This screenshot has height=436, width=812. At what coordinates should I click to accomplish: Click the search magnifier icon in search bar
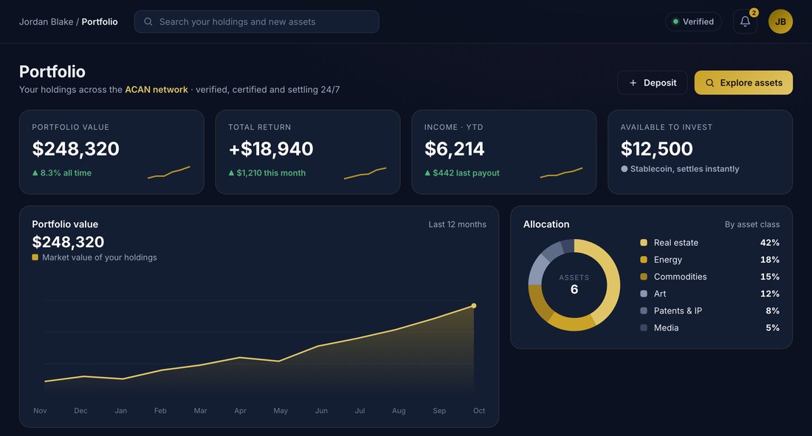tap(148, 21)
